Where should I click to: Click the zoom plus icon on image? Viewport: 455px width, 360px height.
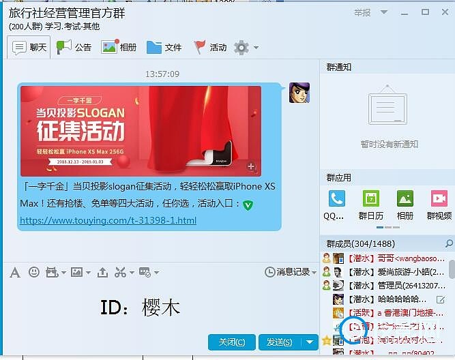tap(251, 166)
